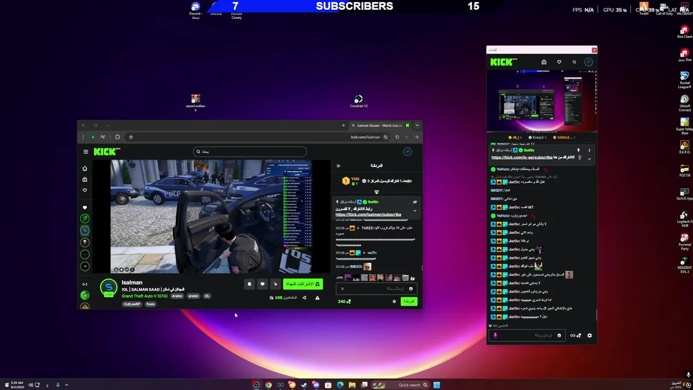Click the capitalized Arabic tag under the stream title

click(x=178, y=296)
